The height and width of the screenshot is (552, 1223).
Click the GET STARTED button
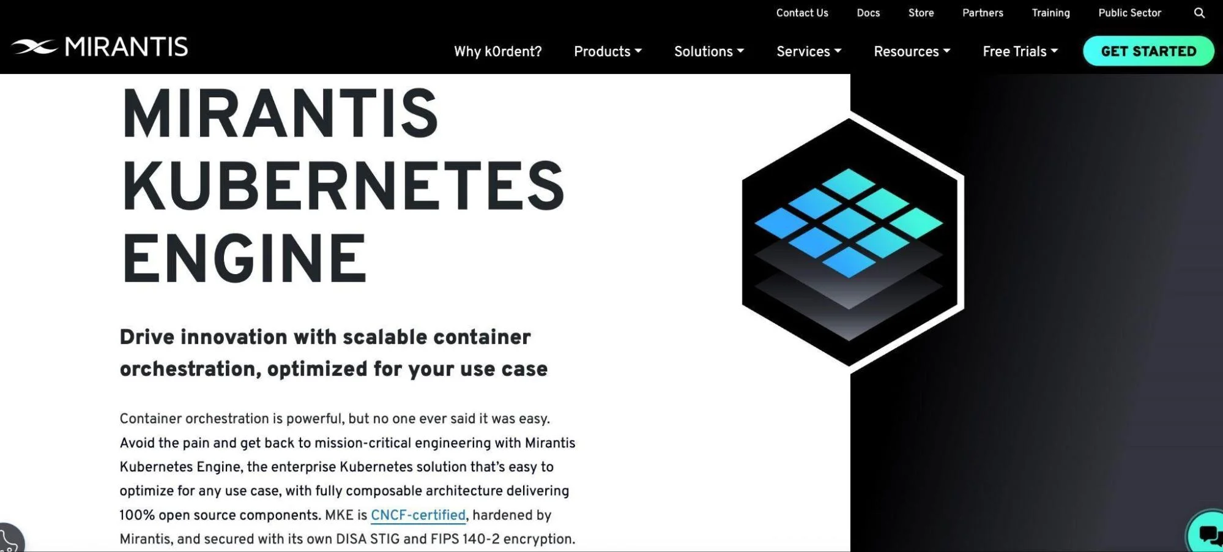1148,51
